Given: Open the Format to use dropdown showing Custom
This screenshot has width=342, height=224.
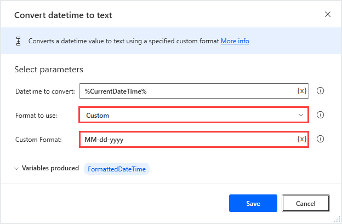Looking at the screenshot, I should pyautogui.click(x=193, y=116).
